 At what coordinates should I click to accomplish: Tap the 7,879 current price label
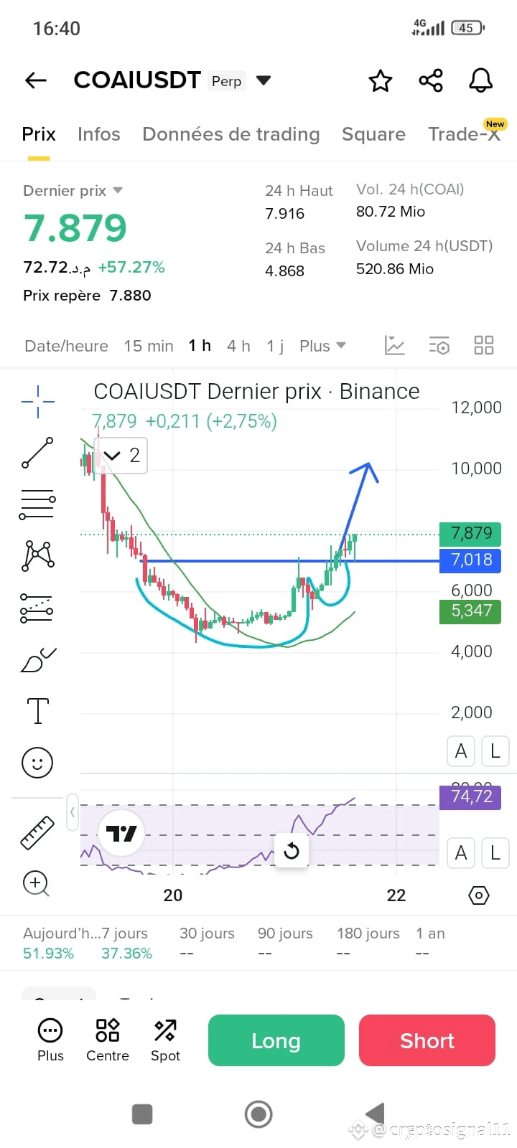point(471,533)
